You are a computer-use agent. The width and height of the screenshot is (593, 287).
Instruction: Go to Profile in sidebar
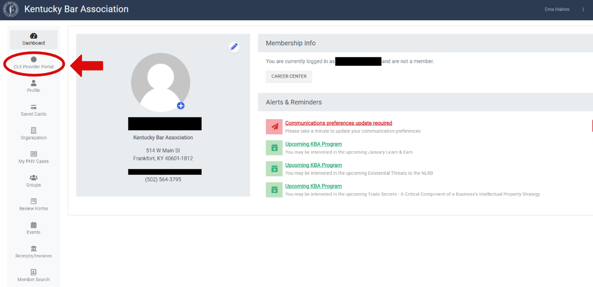34,83
